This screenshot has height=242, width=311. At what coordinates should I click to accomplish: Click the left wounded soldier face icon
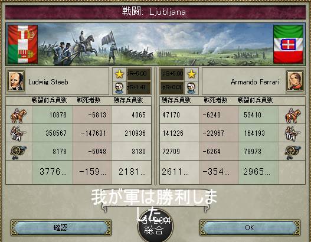119,88
